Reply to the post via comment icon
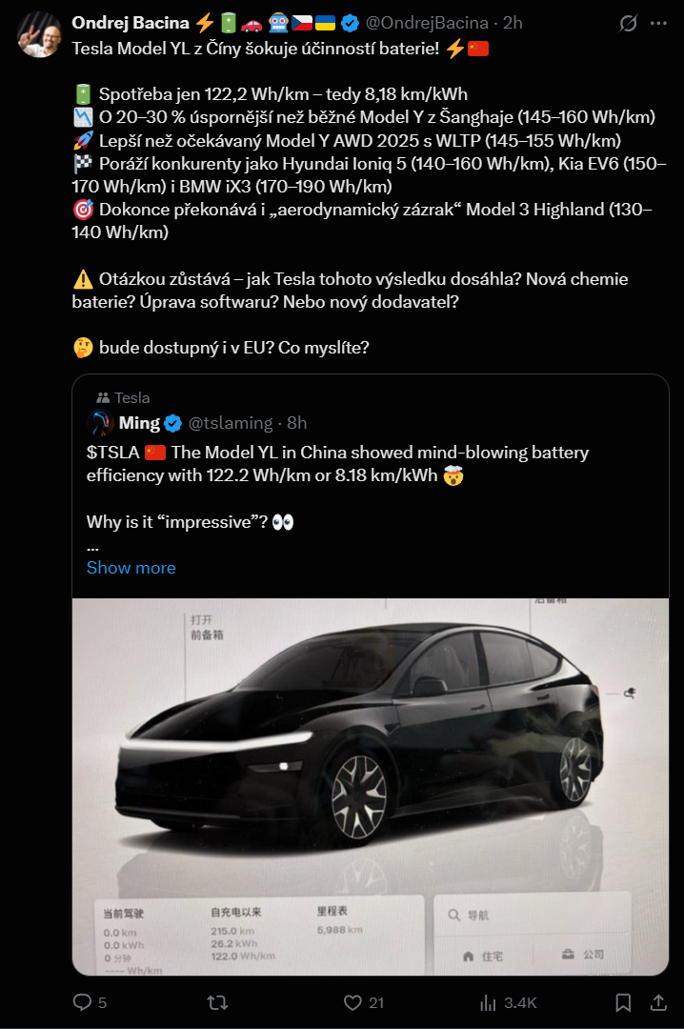The width and height of the screenshot is (684, 1029). coord(84,1002)
